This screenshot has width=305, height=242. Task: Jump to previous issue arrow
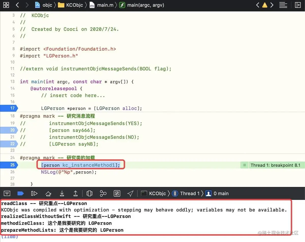point(258,5)
